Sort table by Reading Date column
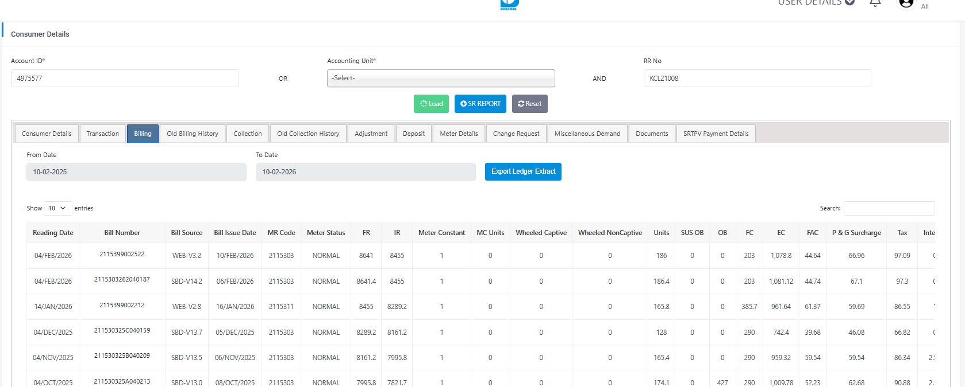The height and width of the screenshot is (387, 965). [53, 233]
